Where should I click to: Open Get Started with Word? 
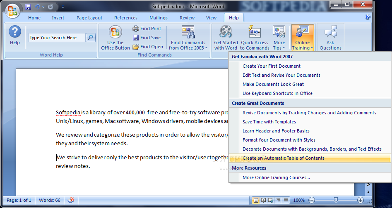226,38
